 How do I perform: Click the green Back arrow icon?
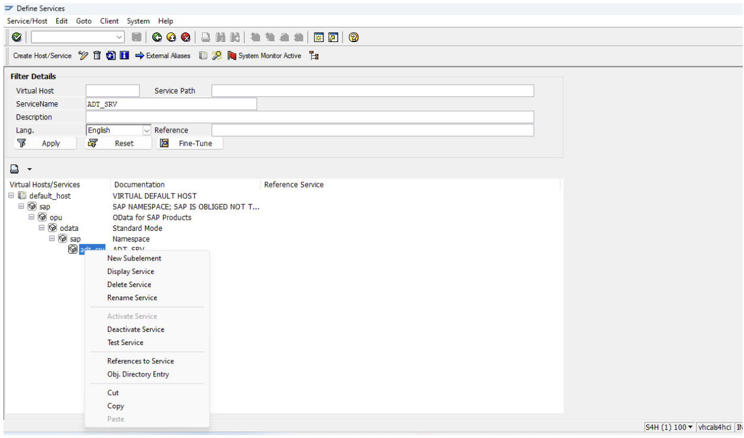point(157,37)
